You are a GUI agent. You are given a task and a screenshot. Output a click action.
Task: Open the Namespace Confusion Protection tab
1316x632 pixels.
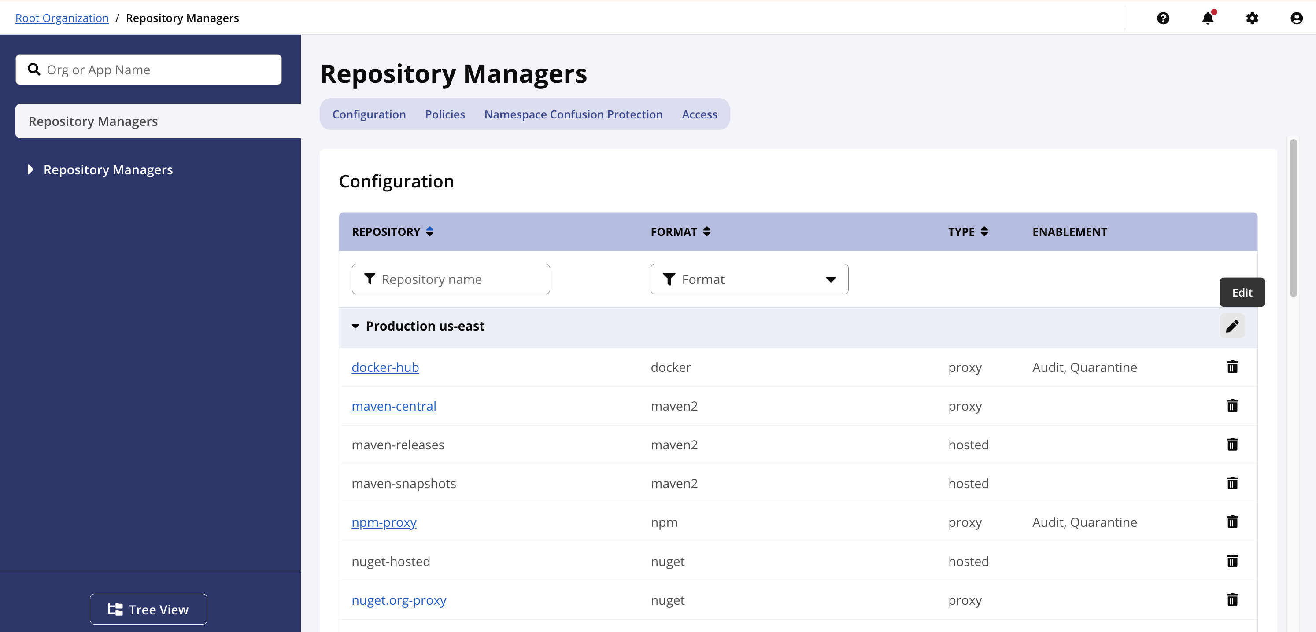[x=573, y=114]
